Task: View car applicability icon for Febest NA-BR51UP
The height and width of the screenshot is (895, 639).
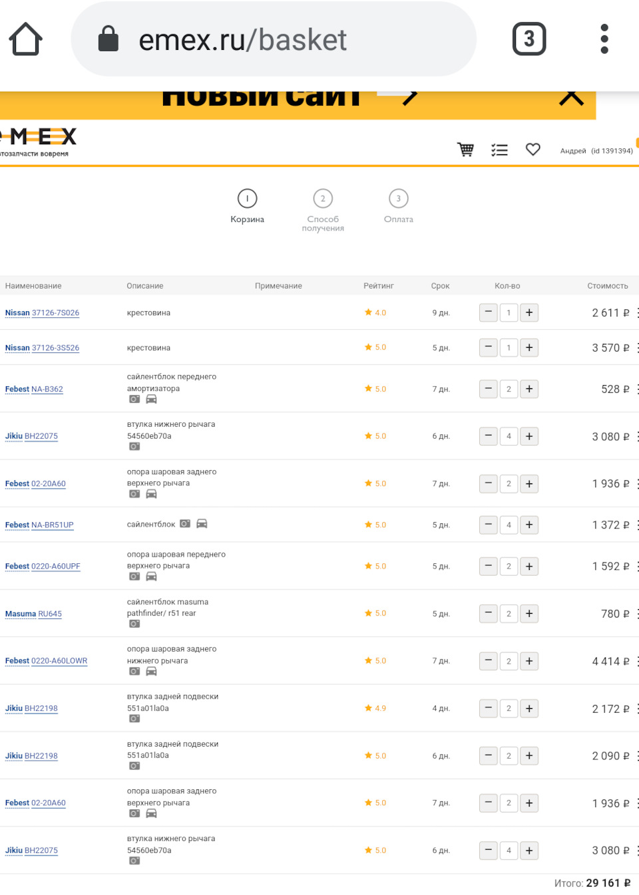Action: [202, 524]
